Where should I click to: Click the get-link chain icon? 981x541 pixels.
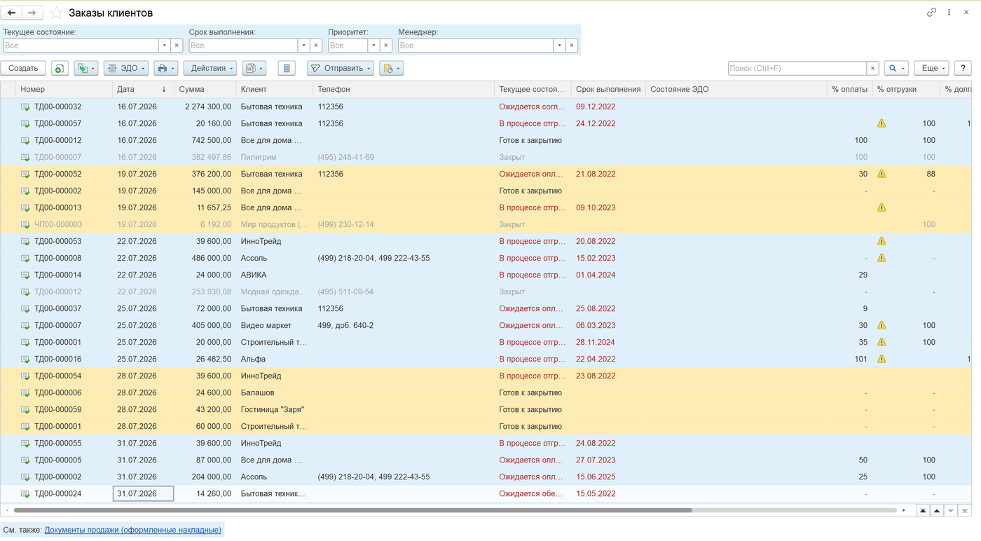click(x=931, y=13)
